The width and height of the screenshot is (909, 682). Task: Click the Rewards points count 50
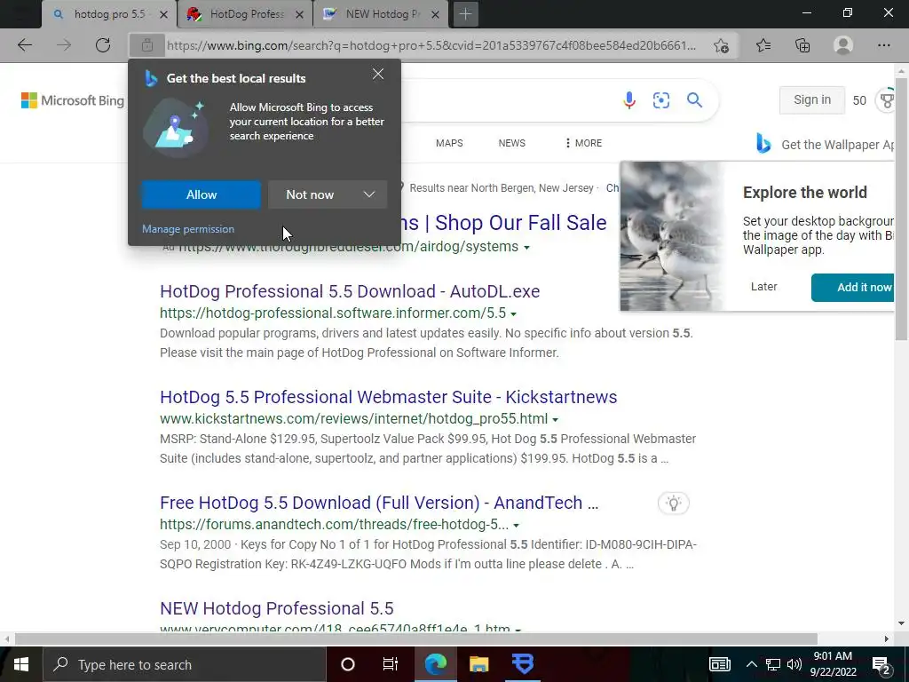pos(859,100)
